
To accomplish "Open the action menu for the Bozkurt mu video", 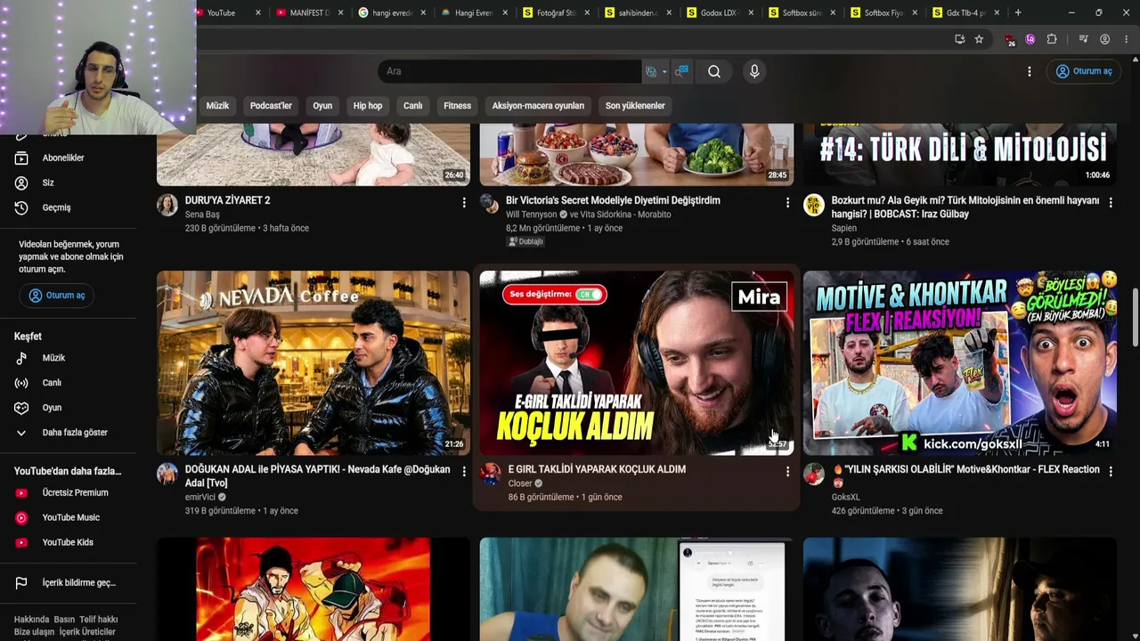I will tap(1111, 203).
